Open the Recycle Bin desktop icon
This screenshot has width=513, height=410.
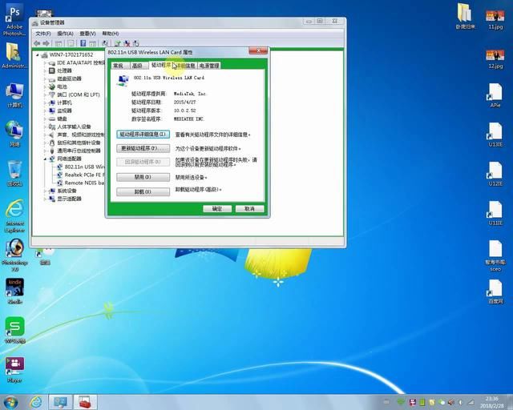[14, 171]
